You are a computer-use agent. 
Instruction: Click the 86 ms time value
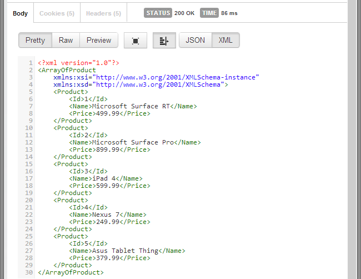(229, 13)
